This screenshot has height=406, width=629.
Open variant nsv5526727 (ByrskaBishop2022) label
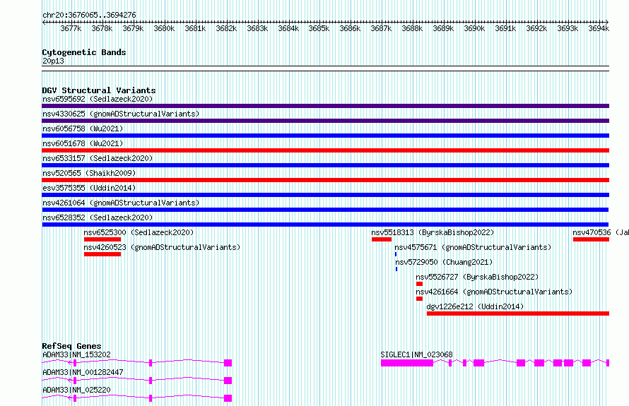477,277
